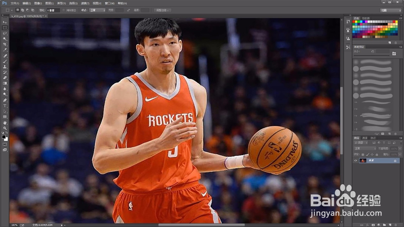Screen dimensions: 404x227
Task: Select the Magic Wand tool
Action: (4, 39)
